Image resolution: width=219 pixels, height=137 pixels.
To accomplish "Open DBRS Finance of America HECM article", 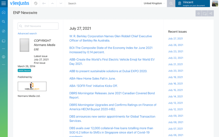I will click(113, 107).
